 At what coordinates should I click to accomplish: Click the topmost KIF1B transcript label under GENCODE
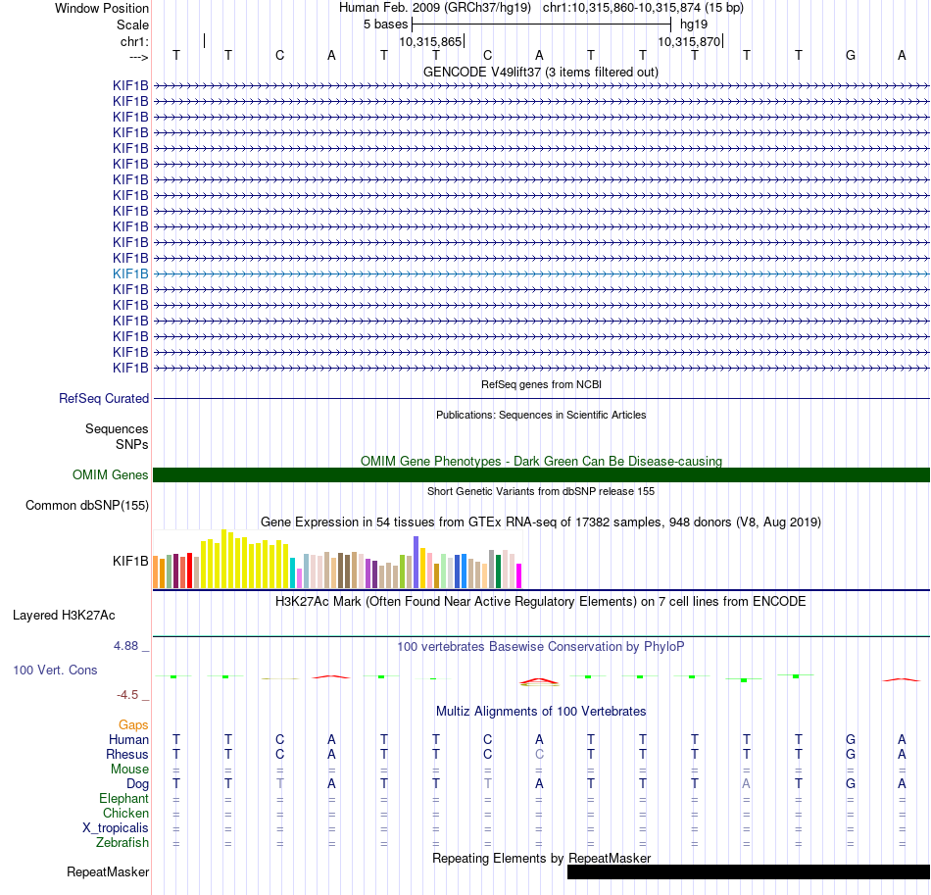(130, 85)
